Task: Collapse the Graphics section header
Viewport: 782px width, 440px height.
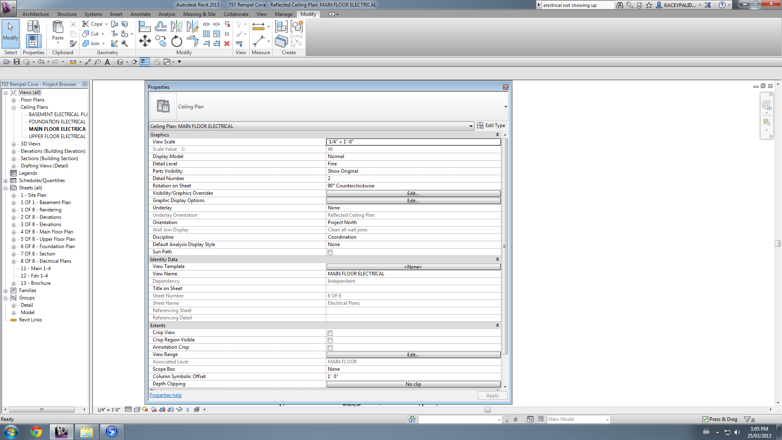Action: click(x=497, y=135)
